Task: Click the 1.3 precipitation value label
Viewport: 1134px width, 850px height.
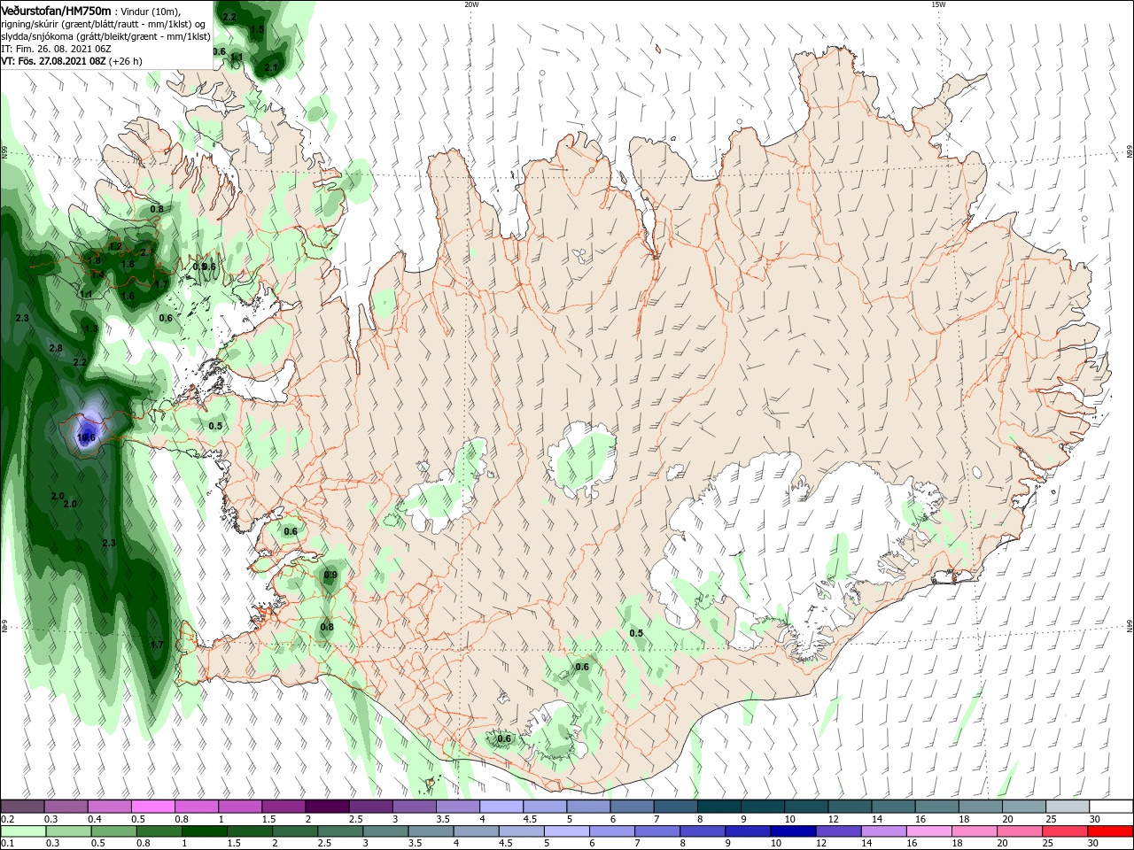Action: (91, 328)
